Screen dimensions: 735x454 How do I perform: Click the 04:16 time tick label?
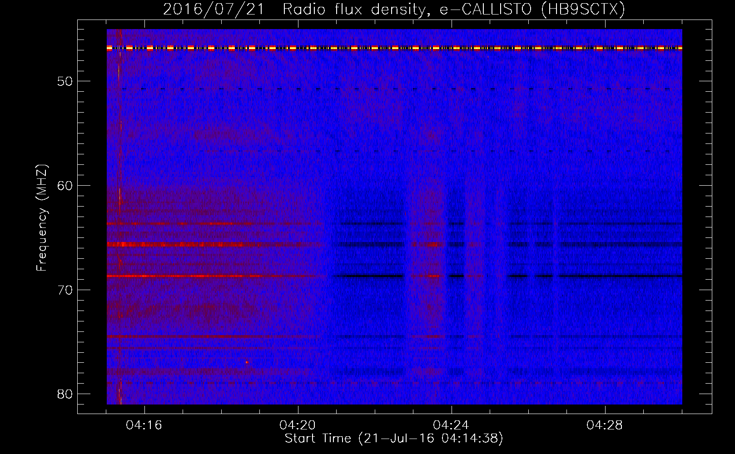(144, 425)
